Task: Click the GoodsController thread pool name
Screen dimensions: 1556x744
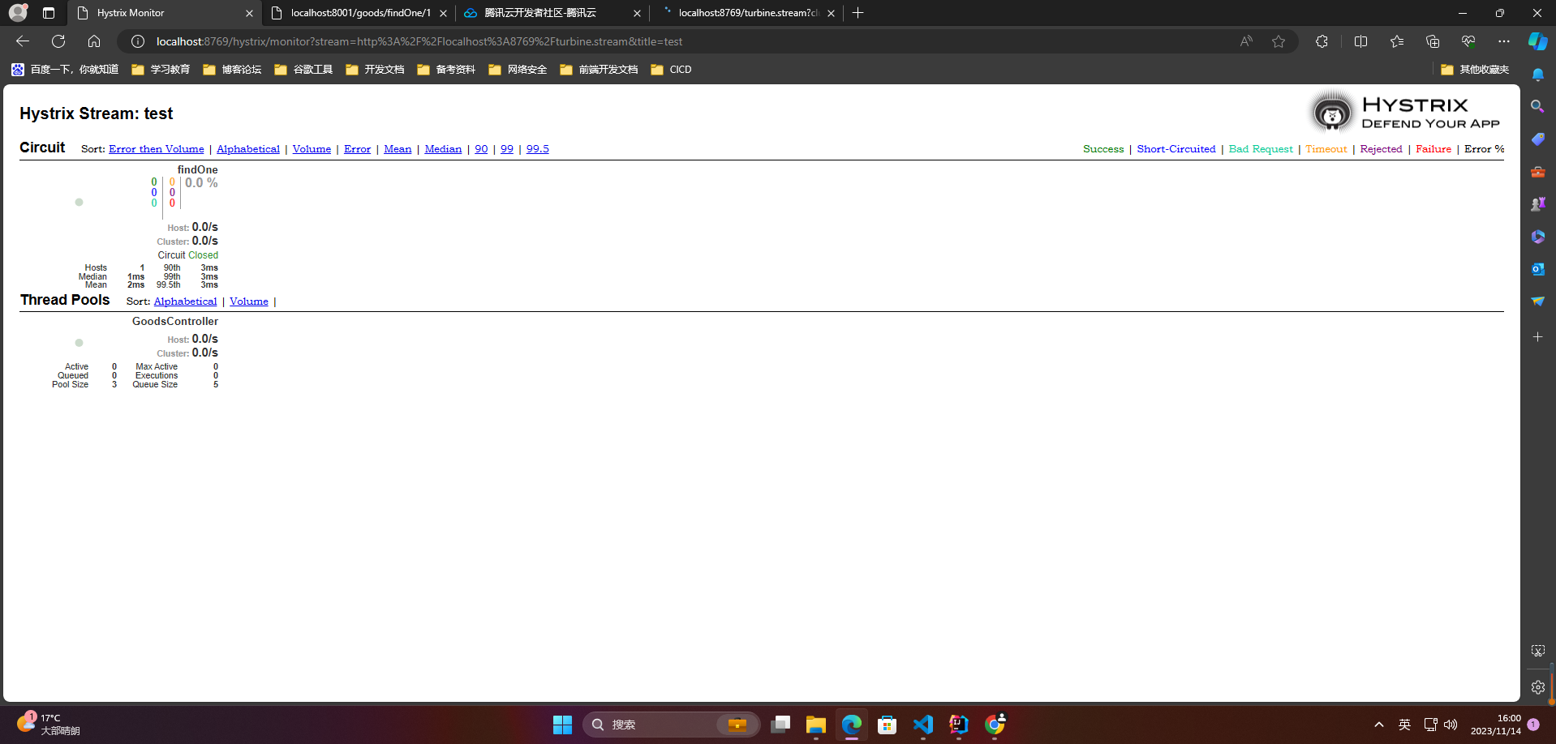Action: [x=175, y=321]
